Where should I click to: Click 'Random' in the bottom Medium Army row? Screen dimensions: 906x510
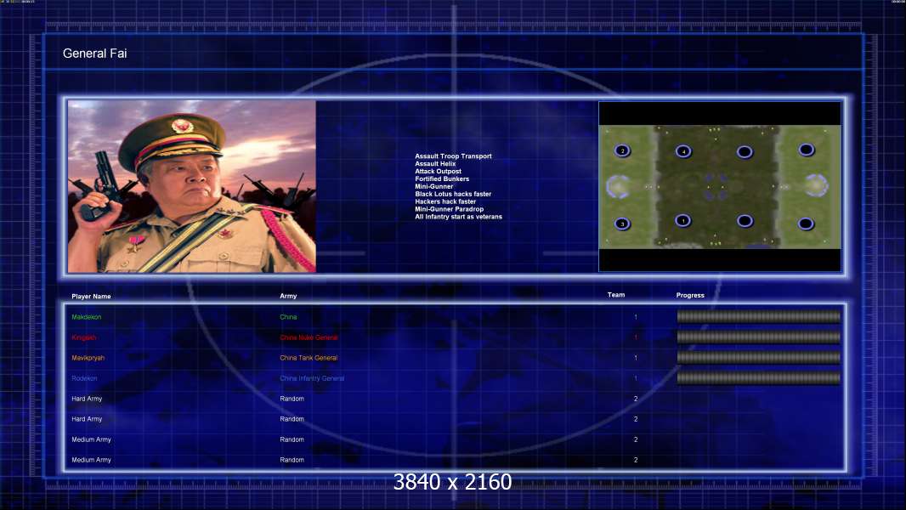point(292,460)
